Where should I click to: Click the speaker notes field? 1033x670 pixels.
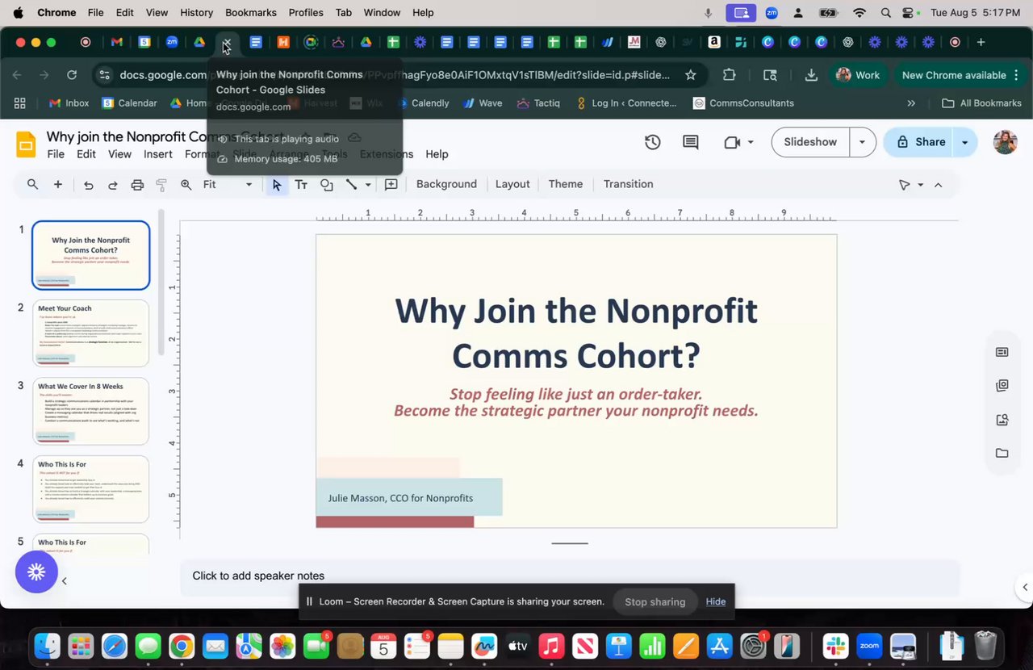570,576
